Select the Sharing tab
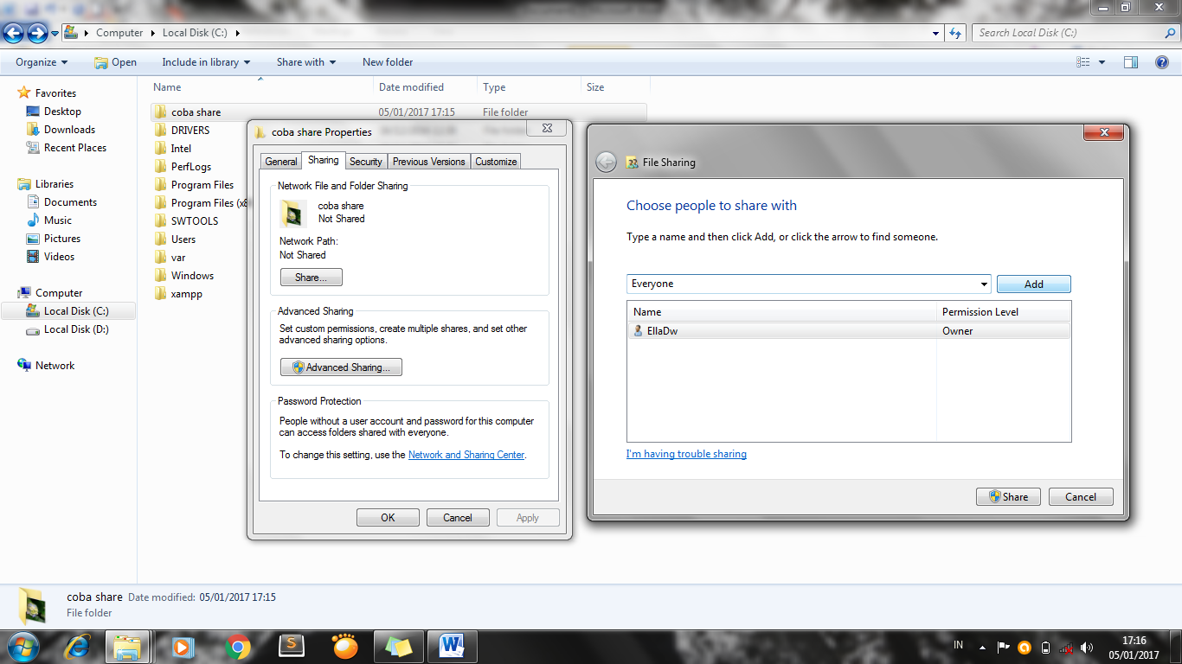The image size is (1182, 664). coord(324,161)
